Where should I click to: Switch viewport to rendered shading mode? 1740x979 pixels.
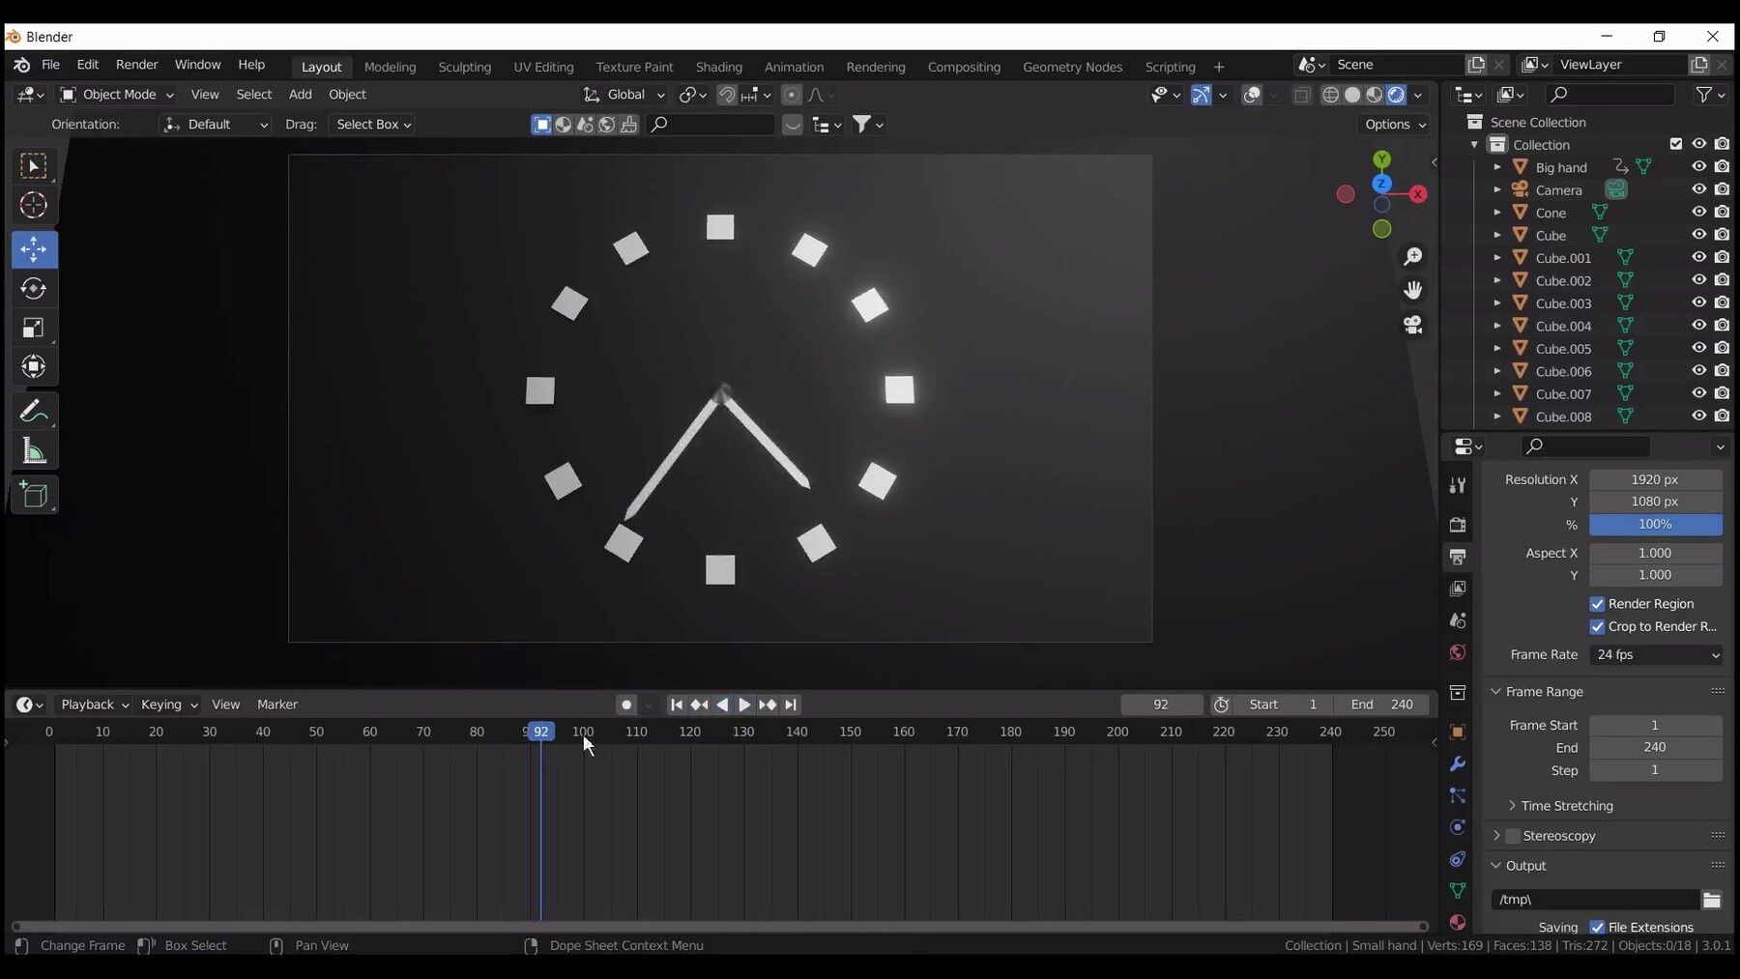coord(1396,95)
